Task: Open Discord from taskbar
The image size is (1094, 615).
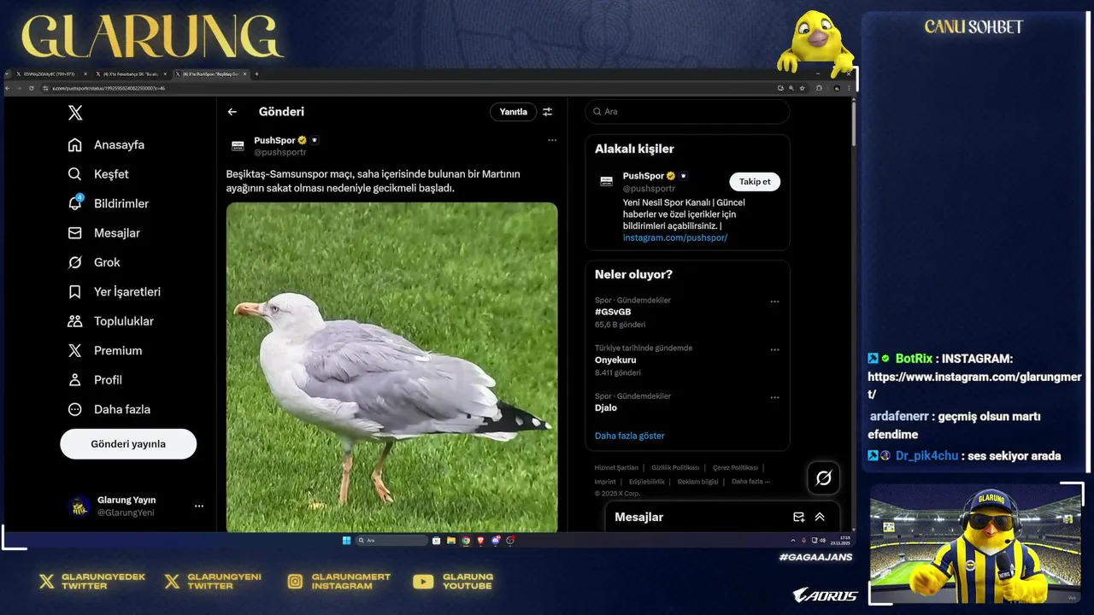Action: 496,541
